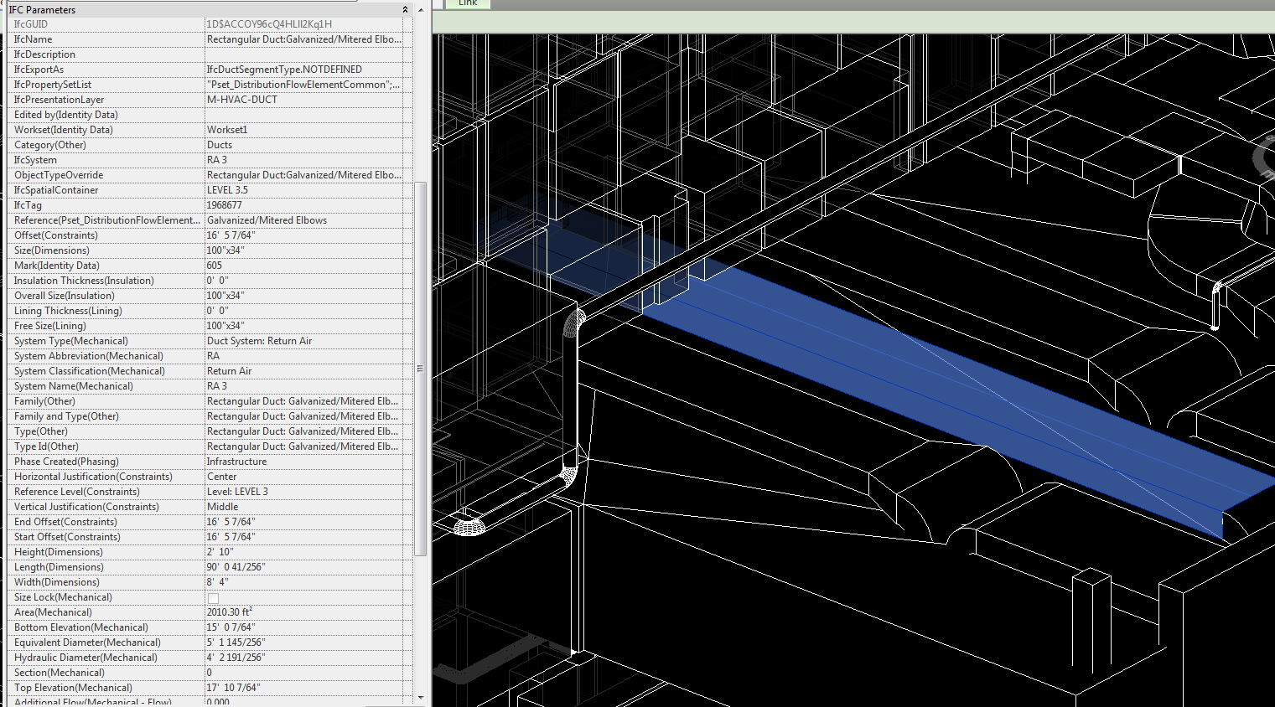Toggle the Size Lock(Mechanical) checkbox
The image size is (1275, 707).
[211, 598]
